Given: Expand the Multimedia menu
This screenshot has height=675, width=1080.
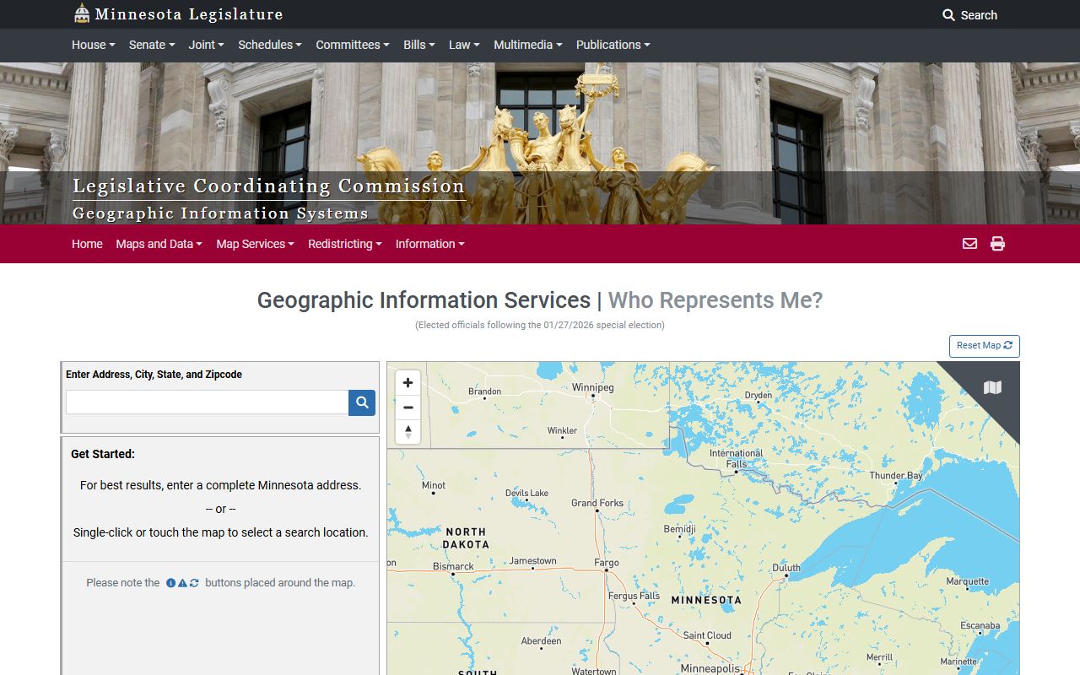Looking at the screenshot, I should click(x=528, y=45).
